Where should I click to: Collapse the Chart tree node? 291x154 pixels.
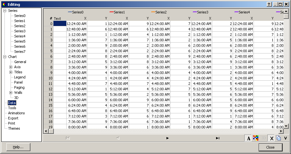(4, 57)
